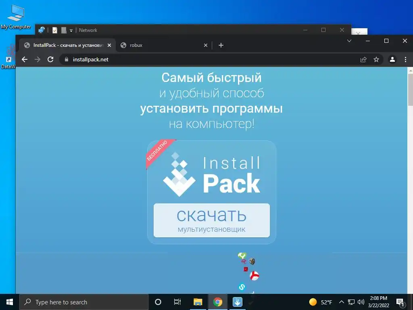
Task: Click the Chrome back arrow
Action: tap(25, 59)
